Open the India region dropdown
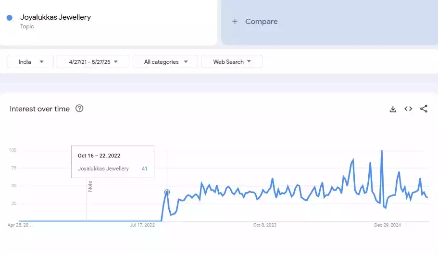Screen dimensions: 438x254 (30, 61)
